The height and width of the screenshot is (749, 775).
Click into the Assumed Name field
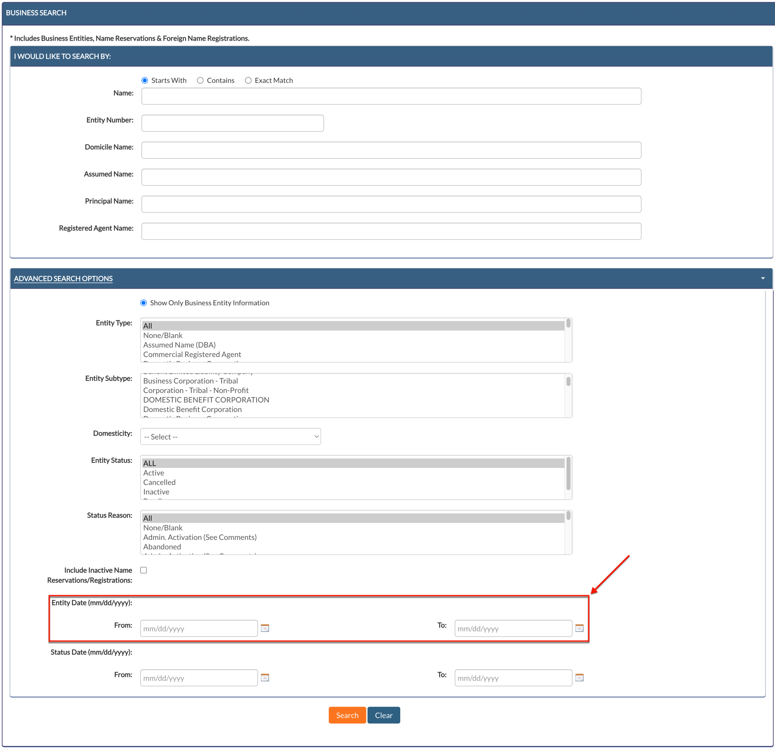[x=391, y=177]
